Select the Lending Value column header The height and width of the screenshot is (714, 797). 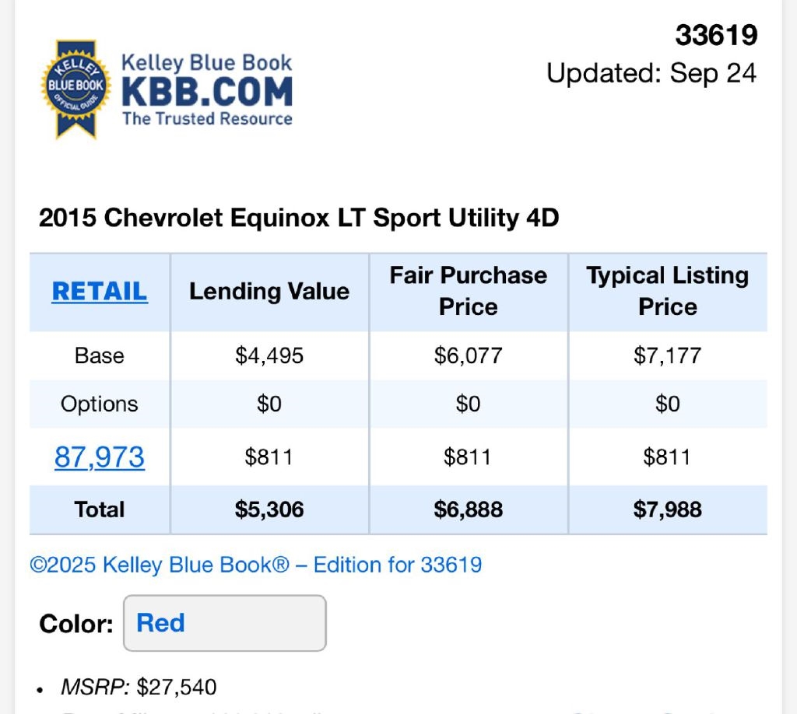click(x=269, y=292)
